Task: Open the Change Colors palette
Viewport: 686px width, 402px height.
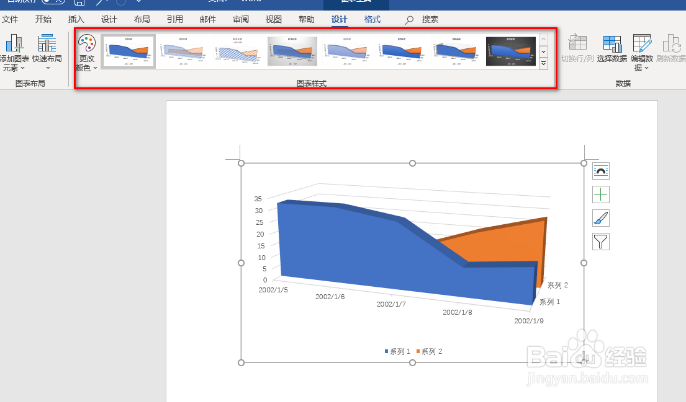Action: (87, 53)
